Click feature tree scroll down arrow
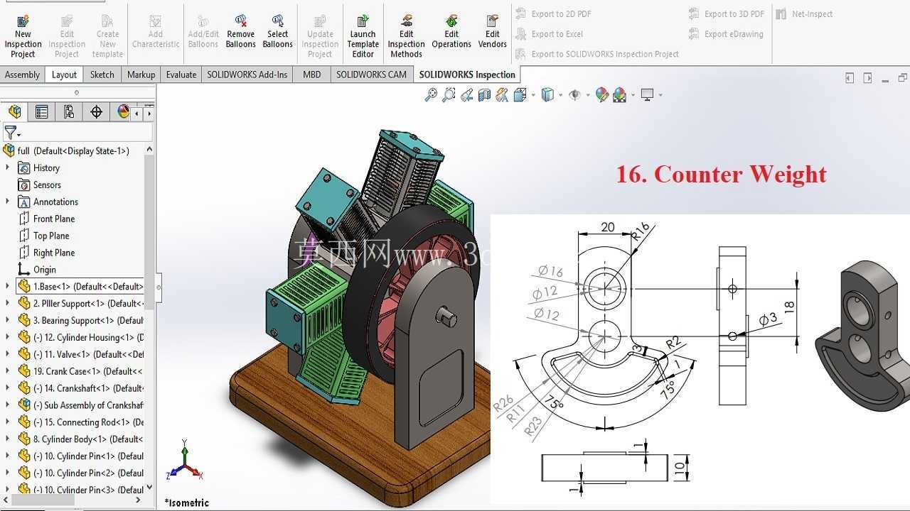This screenshot has height=511, width=910. point(149,488)
